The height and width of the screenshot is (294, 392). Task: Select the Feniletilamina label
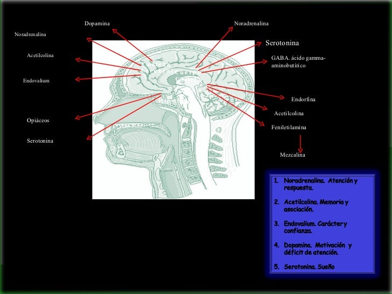pos(289,127)
